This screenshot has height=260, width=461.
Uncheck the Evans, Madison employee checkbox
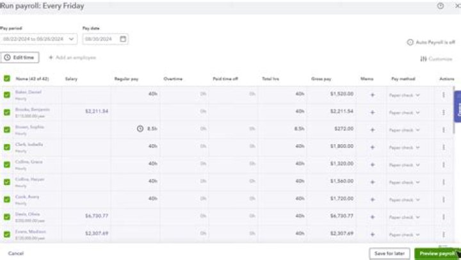pos(7,234)
